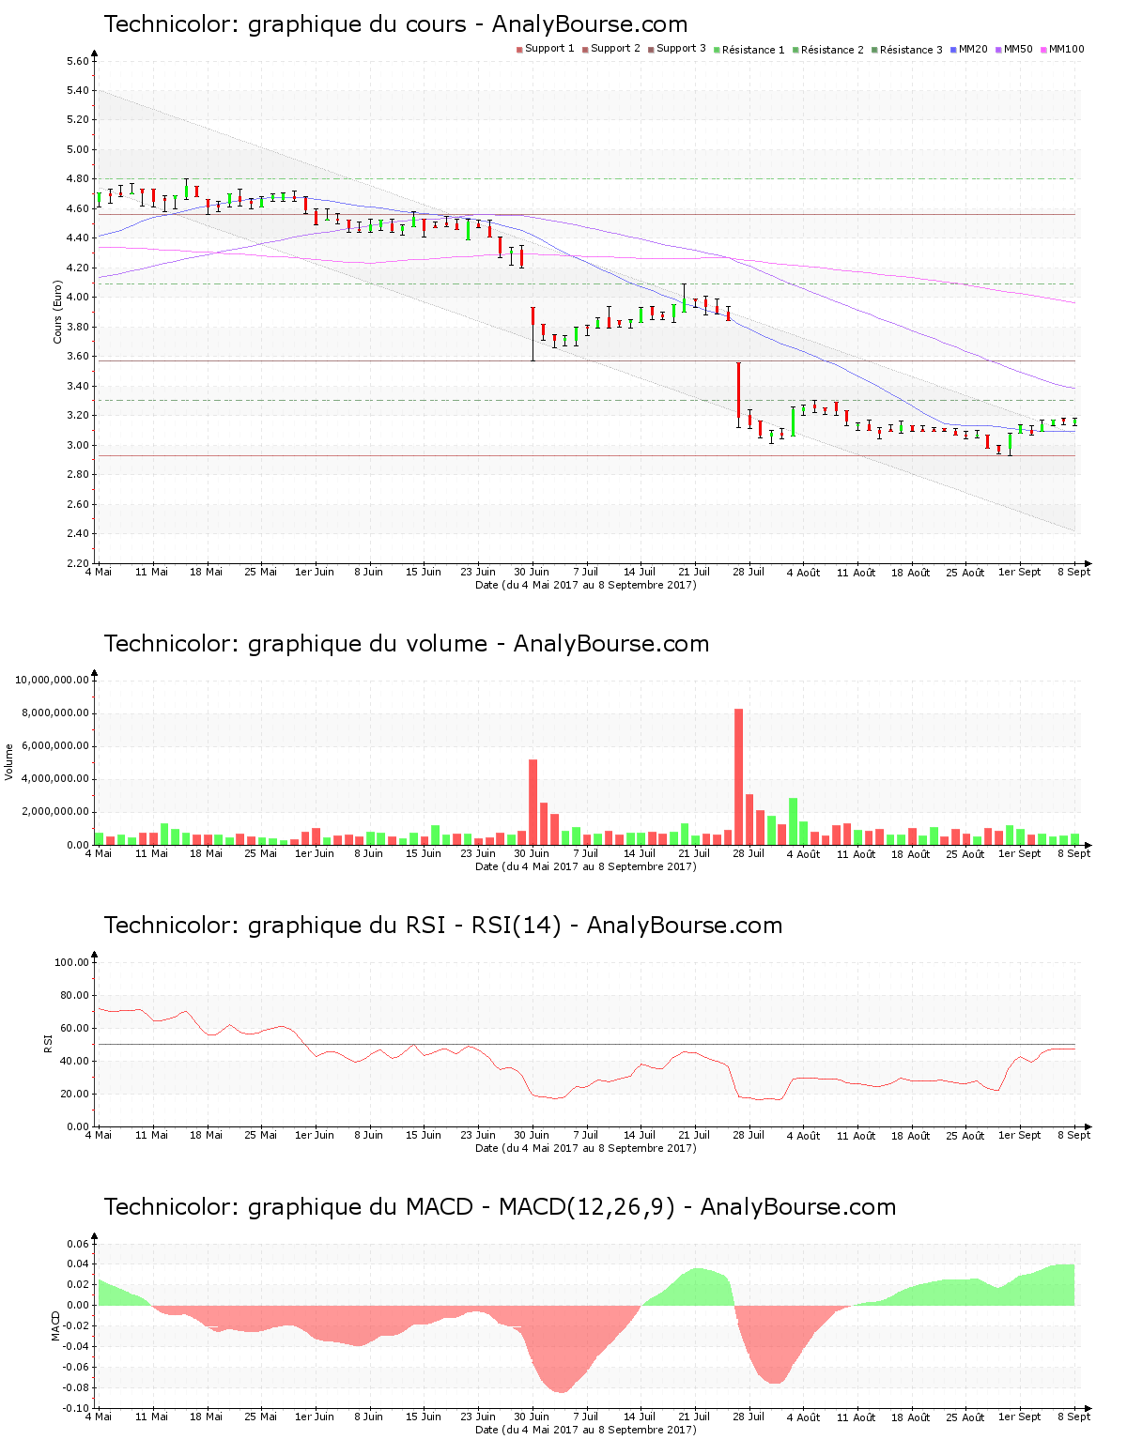Click the 80.00 RSI axis value

tap(75, 995)
